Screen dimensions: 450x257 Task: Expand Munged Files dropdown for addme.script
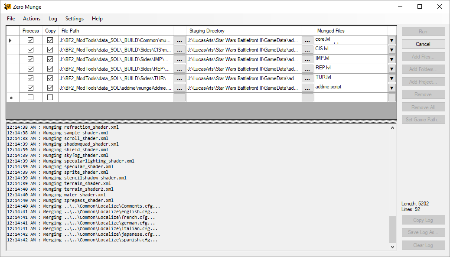392,88
